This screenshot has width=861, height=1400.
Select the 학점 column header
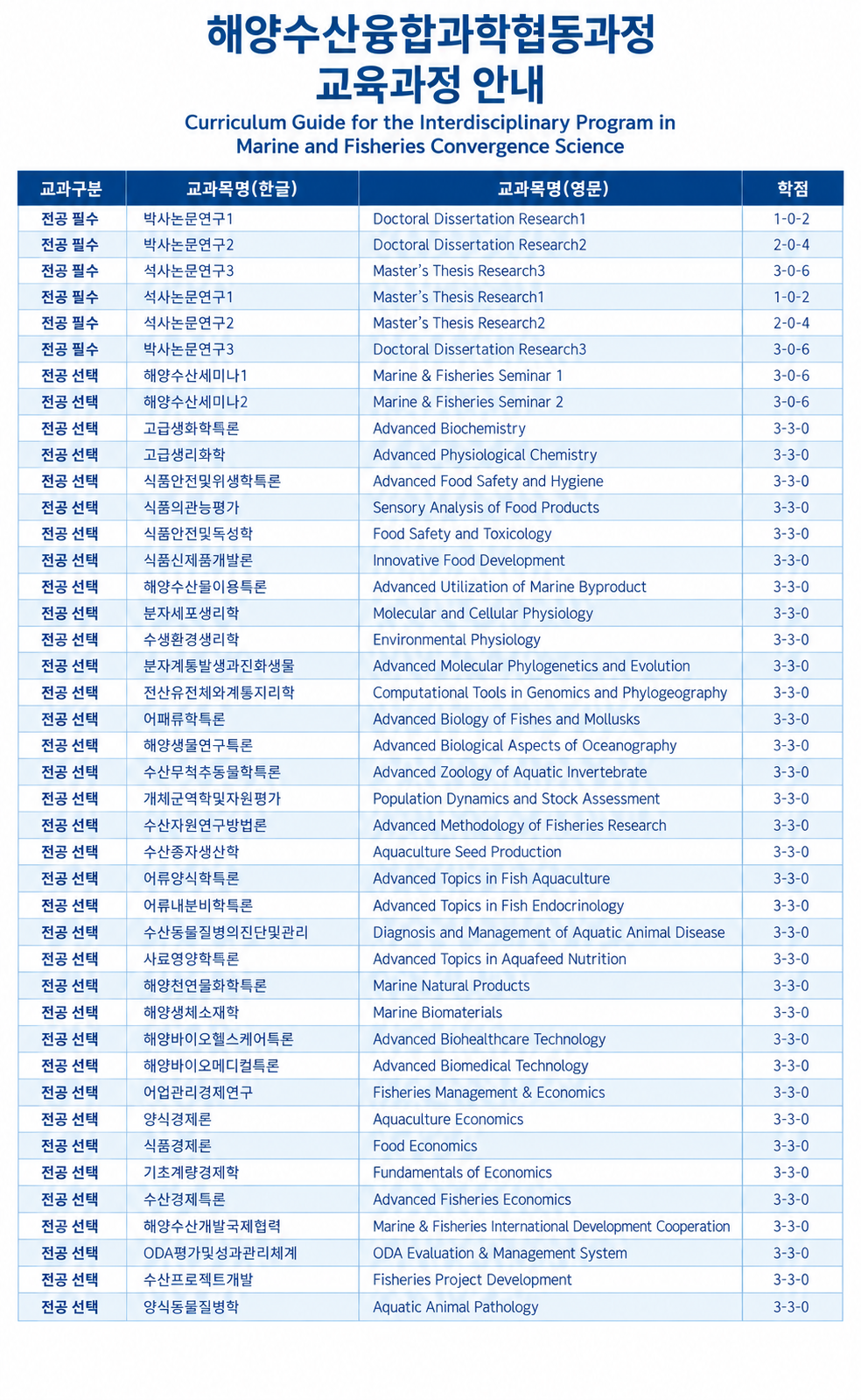pyautogui.click(x=792, y=188)
